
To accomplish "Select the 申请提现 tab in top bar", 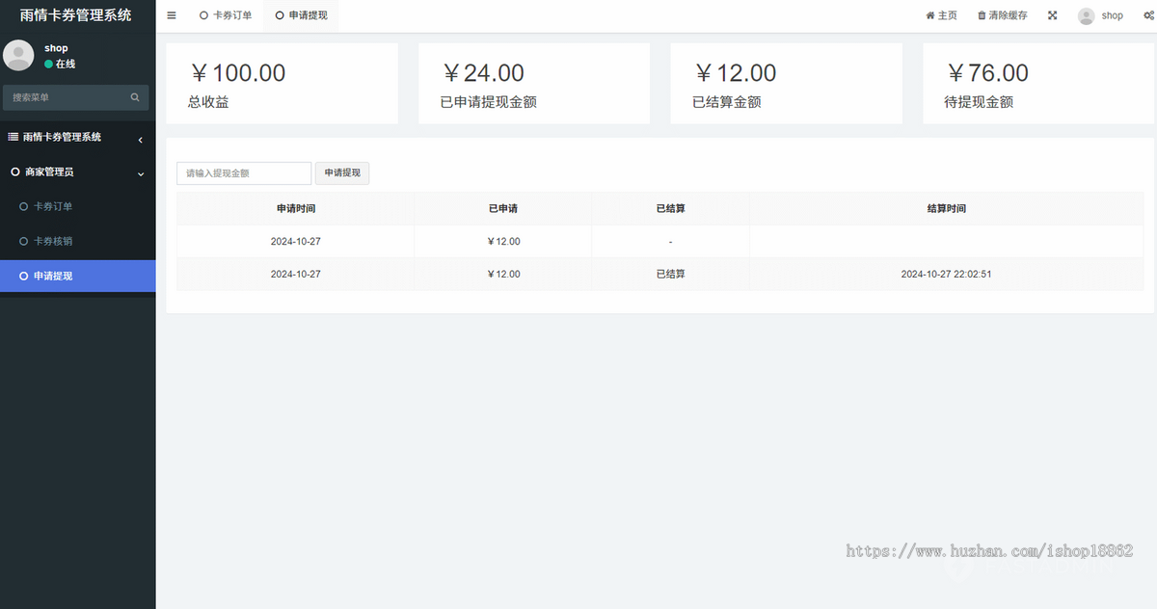I will [x=302, y=15].
